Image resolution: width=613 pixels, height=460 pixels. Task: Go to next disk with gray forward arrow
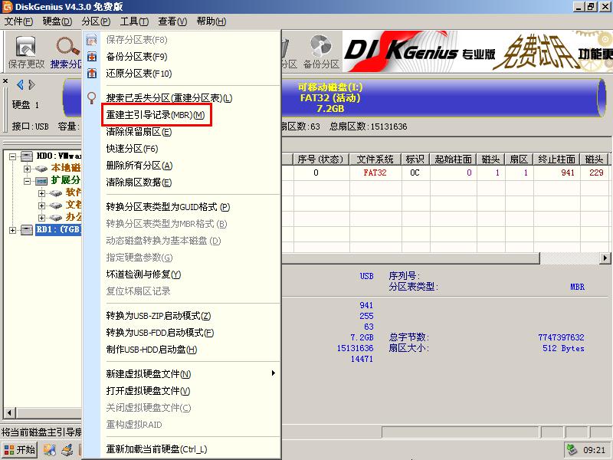32,84
